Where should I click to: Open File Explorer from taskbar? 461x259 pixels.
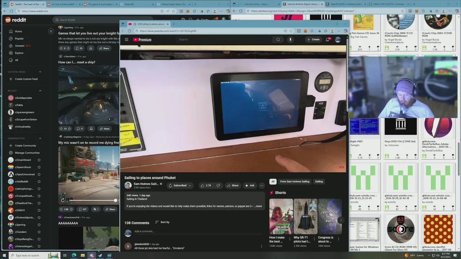(x=83, y=255)
